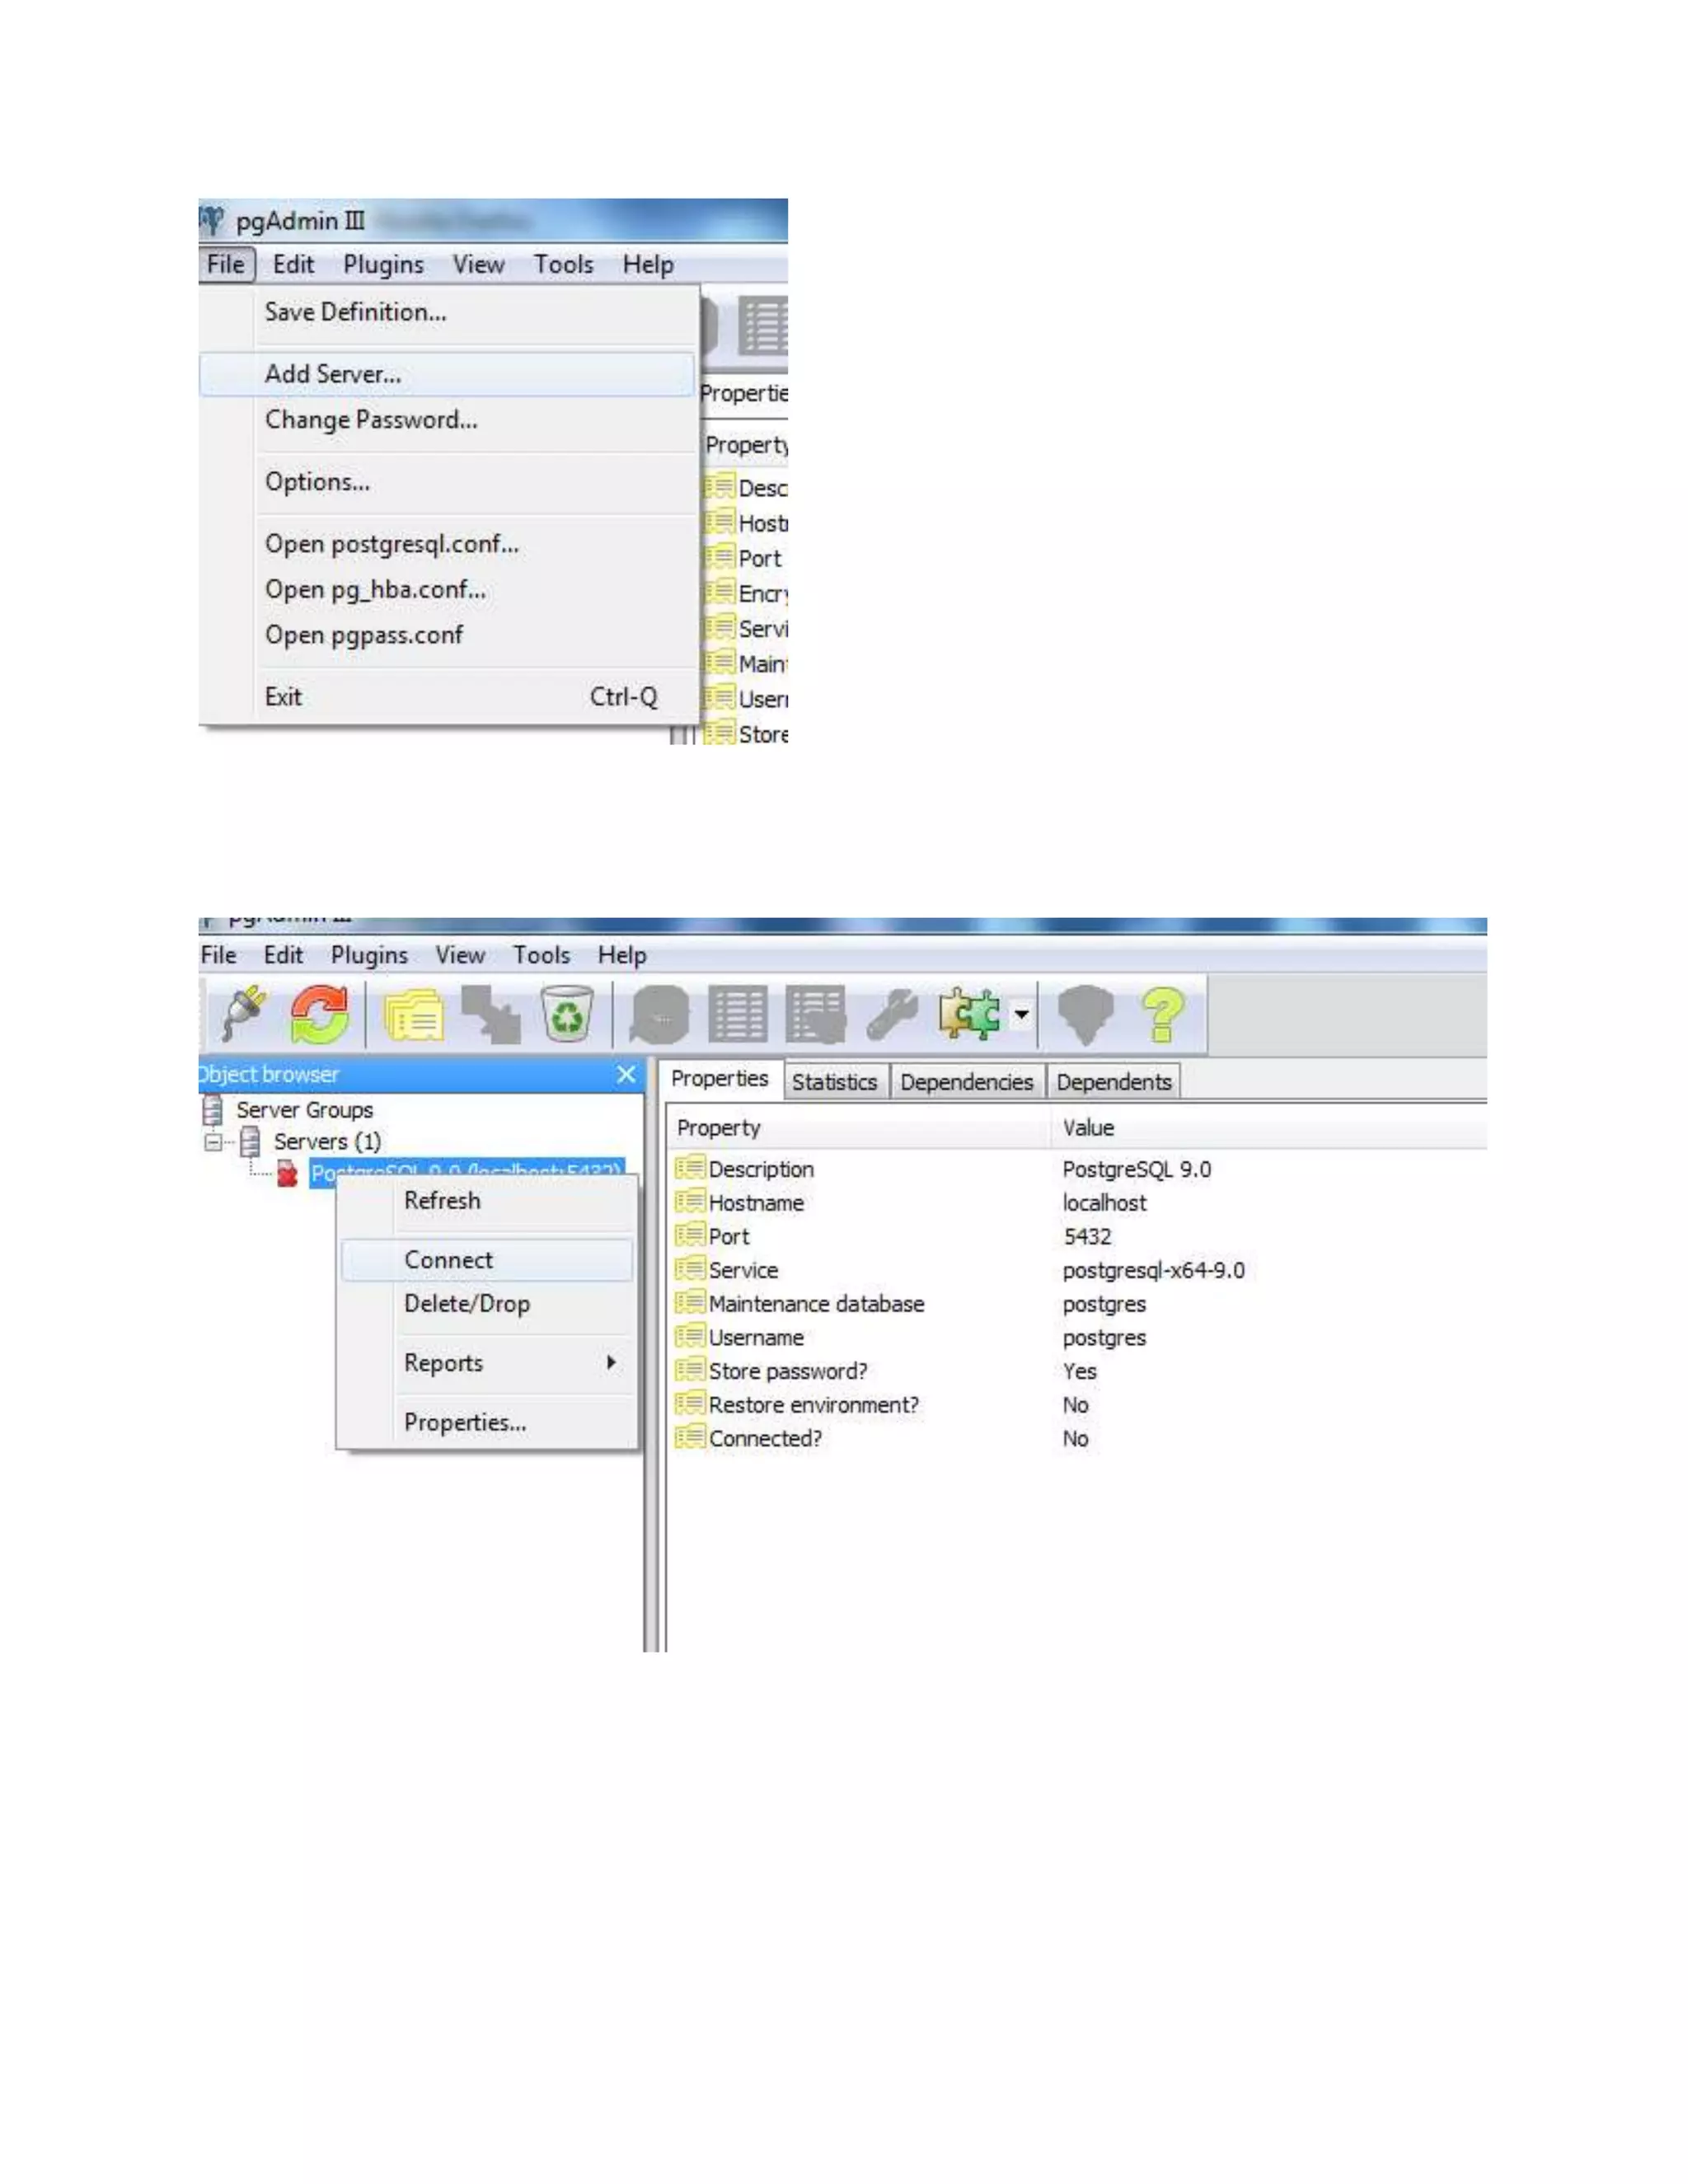Click the yellow question mark Help icon
The height and width of the screenshot is (2184, 1688).
(x=1162, y=1013)
